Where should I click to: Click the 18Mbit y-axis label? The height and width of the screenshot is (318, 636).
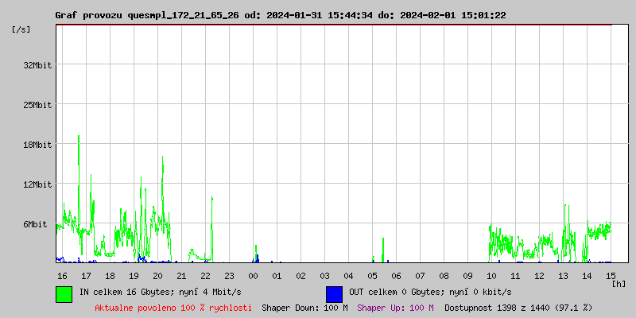click(38, 144)
